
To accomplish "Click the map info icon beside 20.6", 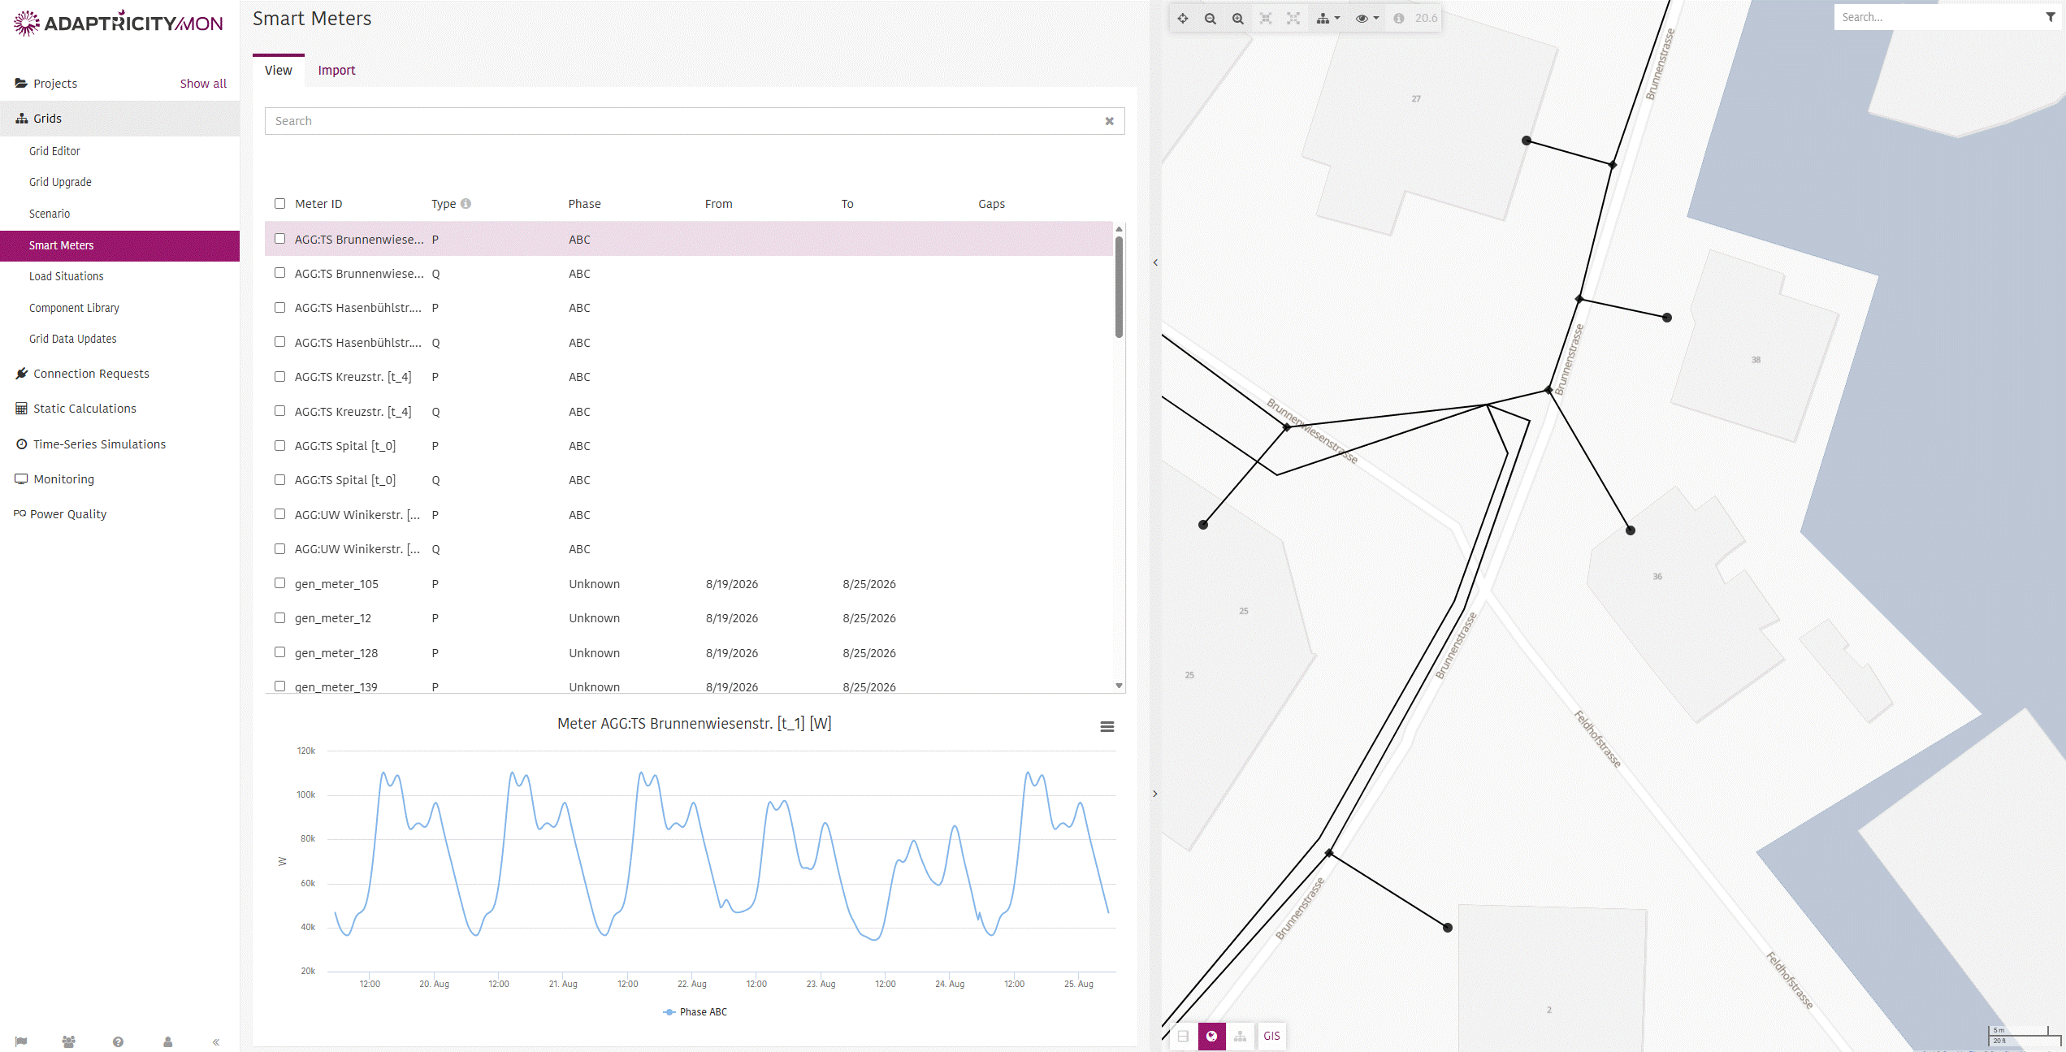I will (x=1399, y=18).
